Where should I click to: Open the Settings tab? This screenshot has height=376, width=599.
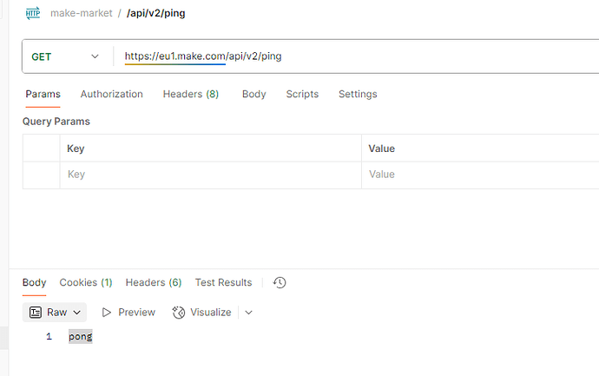(x=358, y=94)
